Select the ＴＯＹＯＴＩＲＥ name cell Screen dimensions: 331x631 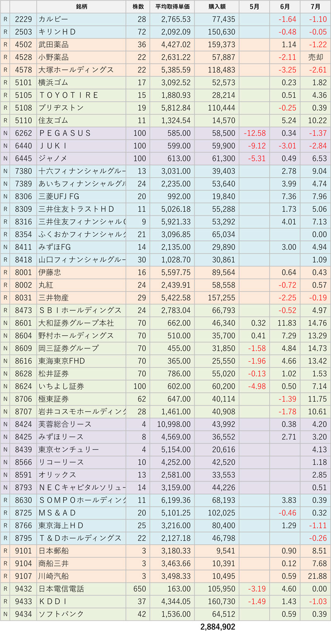81,95
